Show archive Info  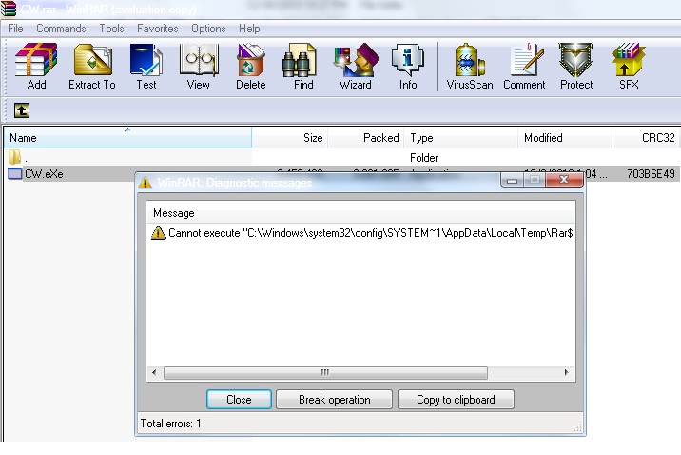(x=408, y=67)
